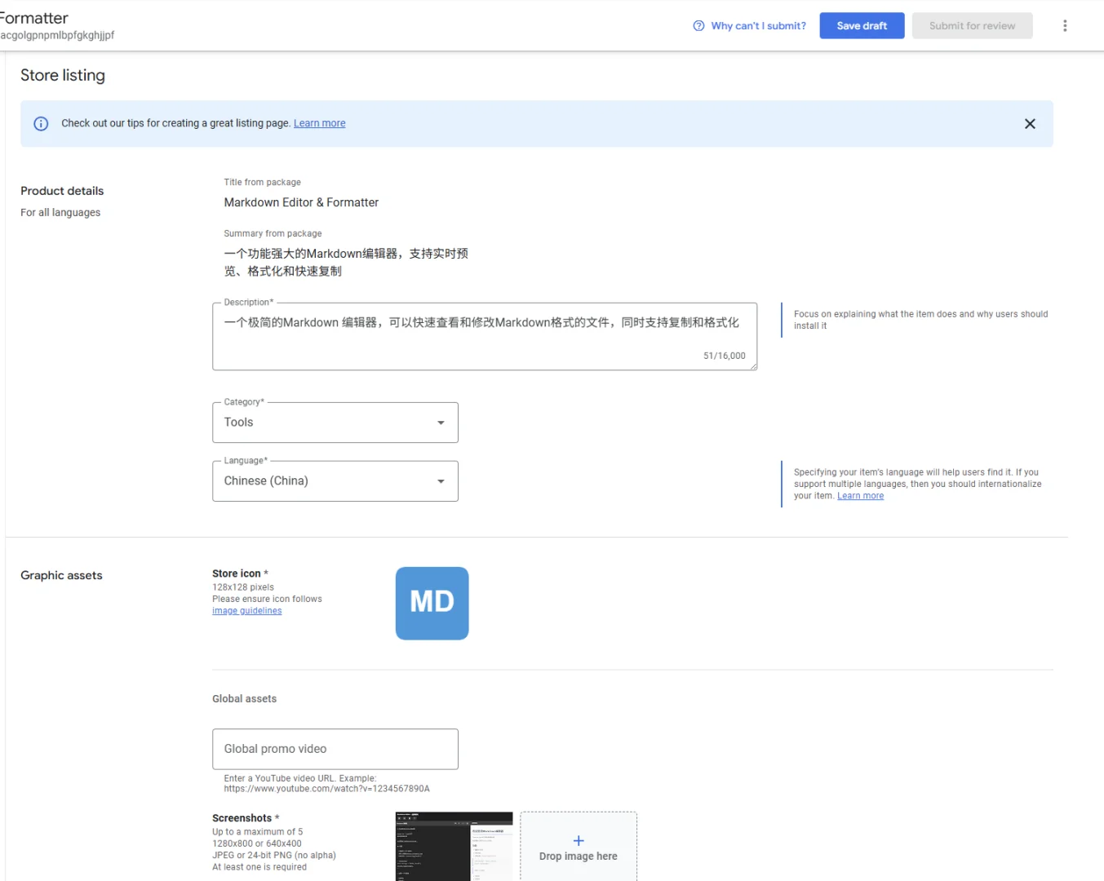Open the Language dropdown showing Chinese (China)

coord(335,480)
